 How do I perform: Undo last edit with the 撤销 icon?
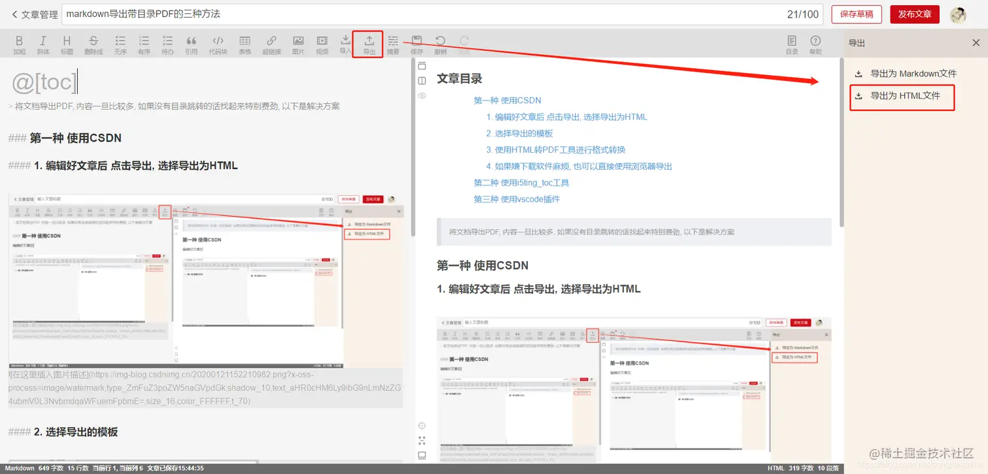coord(439,44)
